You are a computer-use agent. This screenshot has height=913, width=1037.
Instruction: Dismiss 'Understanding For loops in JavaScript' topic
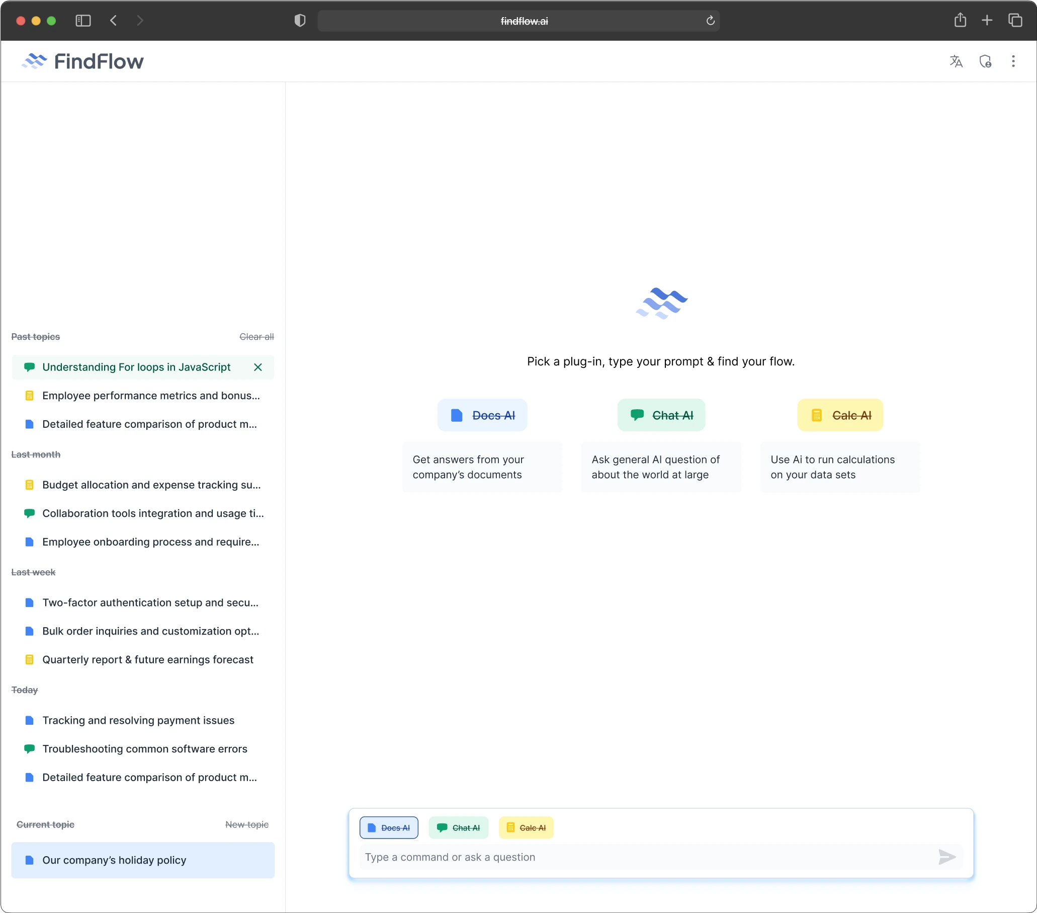(257, 367)
